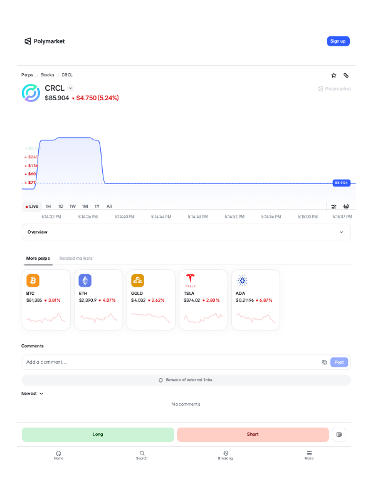Viewport: 373px width, 482px height.
Task: Switch to the More perps tab
Action: (38, 258)
